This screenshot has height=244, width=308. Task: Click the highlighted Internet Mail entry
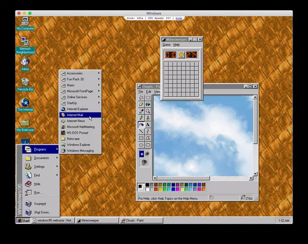pos(80,115)
